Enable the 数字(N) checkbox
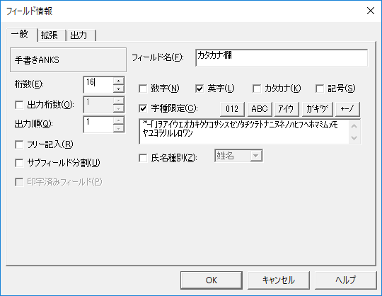The image size is (382, 296). 143,89
